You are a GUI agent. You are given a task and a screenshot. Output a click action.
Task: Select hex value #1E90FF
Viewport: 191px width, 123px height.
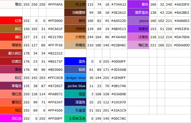point(119,78)
